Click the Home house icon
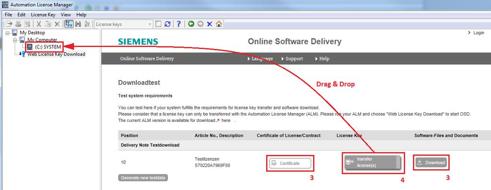The image size is (491, 190). (219, 24)
